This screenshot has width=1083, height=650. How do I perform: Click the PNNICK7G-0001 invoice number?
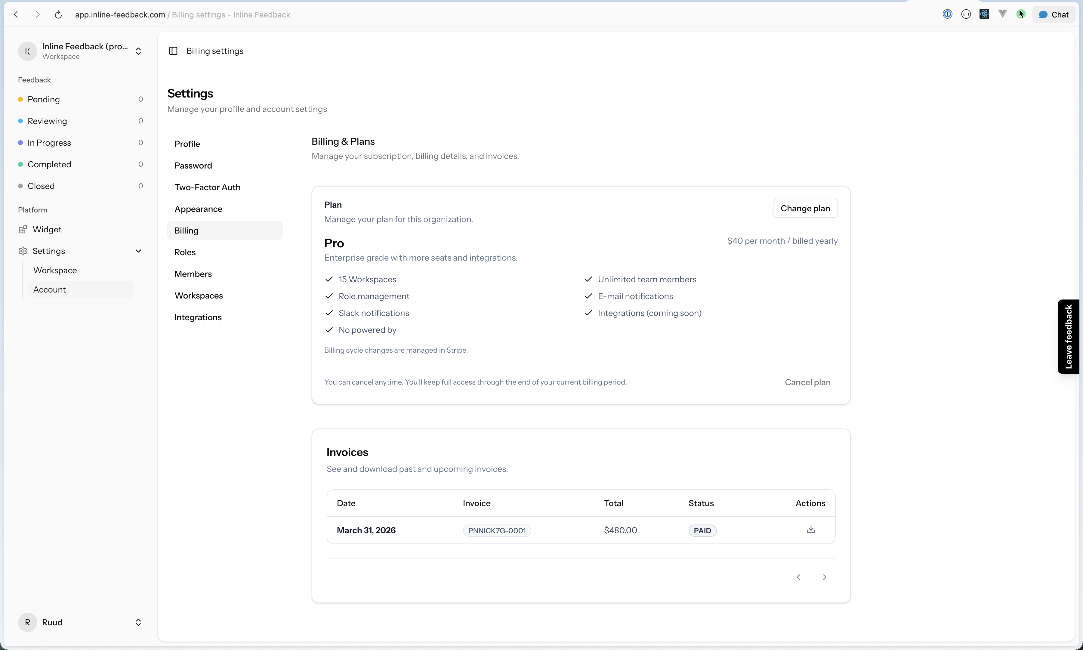[497, 531]
